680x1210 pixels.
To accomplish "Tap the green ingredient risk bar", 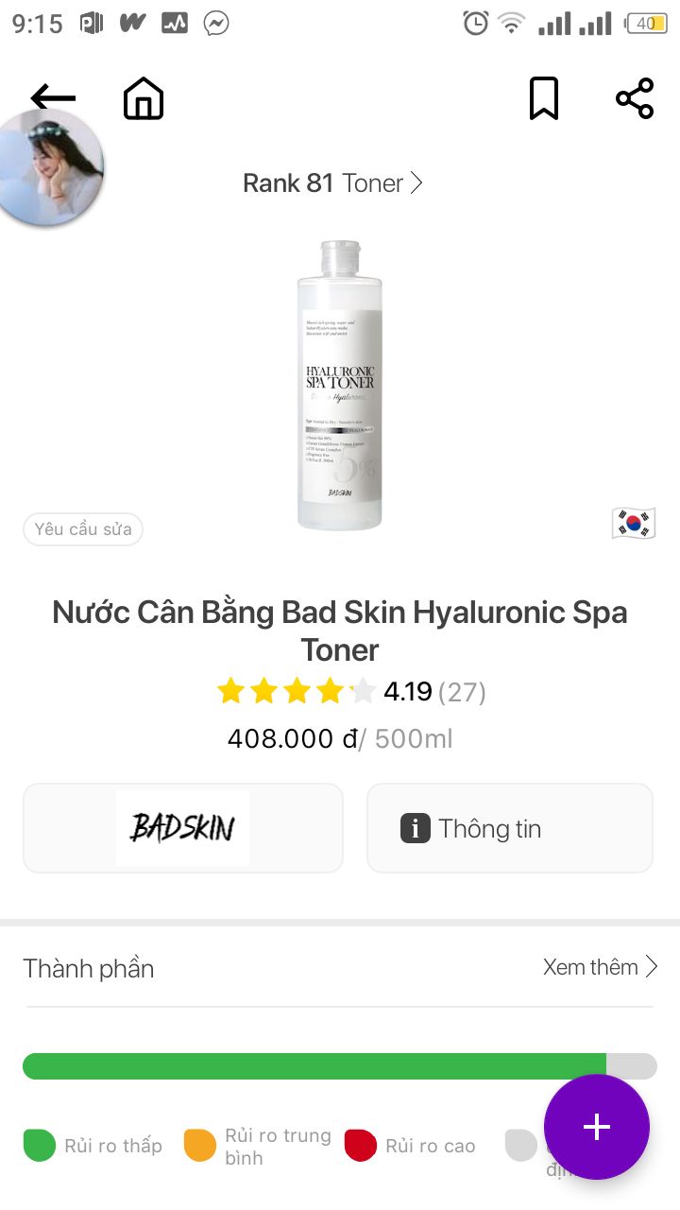I will [314, 1066].
